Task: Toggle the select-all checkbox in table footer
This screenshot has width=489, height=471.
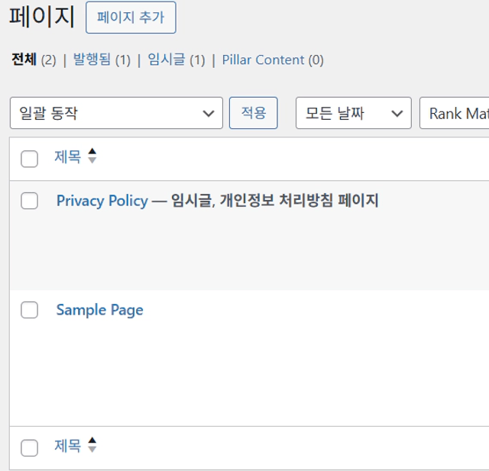Action: [x=29, y=448]
